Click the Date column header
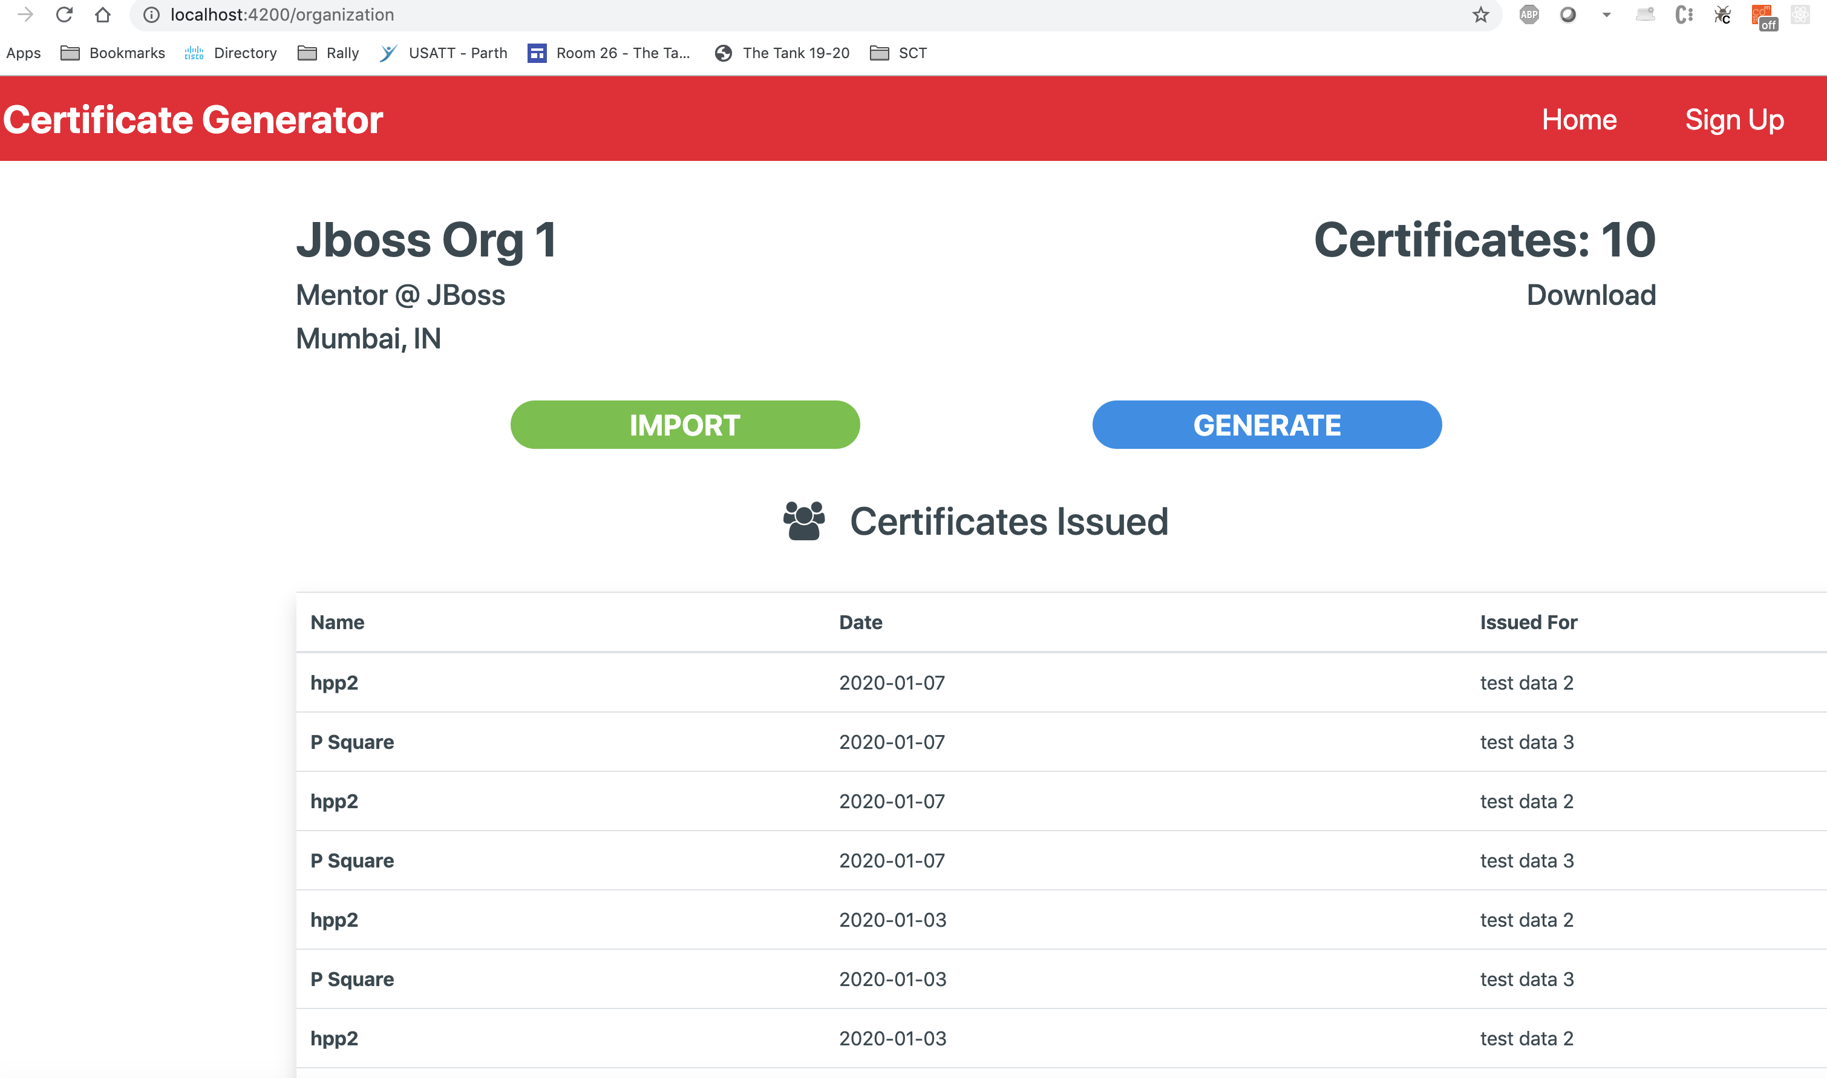Screen dimensions: 1827x1078 point(860,622)
